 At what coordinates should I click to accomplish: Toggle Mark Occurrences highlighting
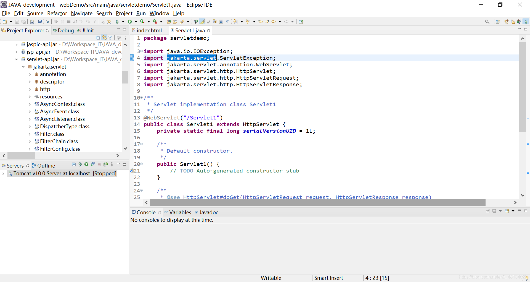[202, 21]
